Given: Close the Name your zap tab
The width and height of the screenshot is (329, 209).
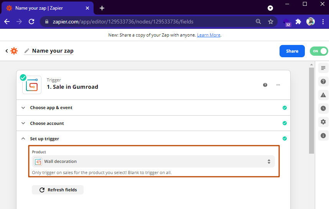Looking at the screenshot, I should point(87,8).
